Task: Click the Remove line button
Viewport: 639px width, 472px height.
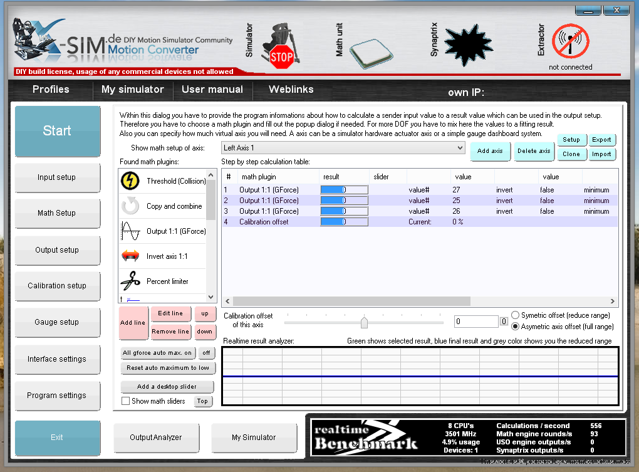Action: (x=170, y=332)
